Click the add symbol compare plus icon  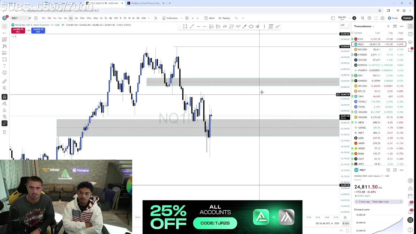point(36,18)
